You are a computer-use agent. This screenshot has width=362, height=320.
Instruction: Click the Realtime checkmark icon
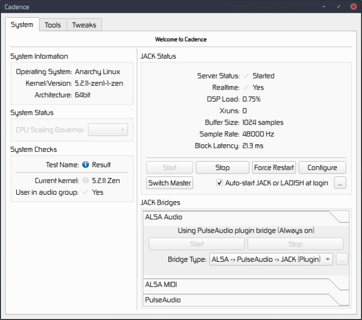[x=246, y=87]
